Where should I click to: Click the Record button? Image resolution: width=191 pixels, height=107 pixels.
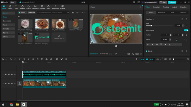[x=31, y=12]
